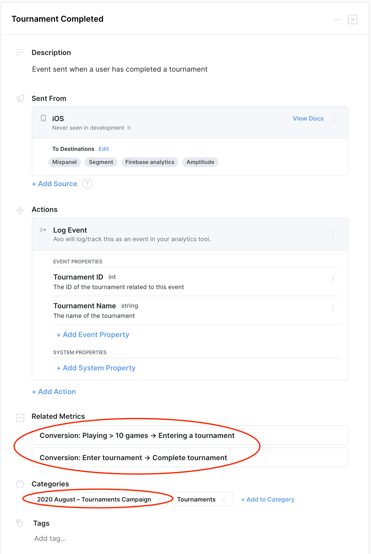The width and height of the screenshot is (371, 554).
Task: Open the Playing > 10 games conversion metric
Action: click(x=137, y=436)
